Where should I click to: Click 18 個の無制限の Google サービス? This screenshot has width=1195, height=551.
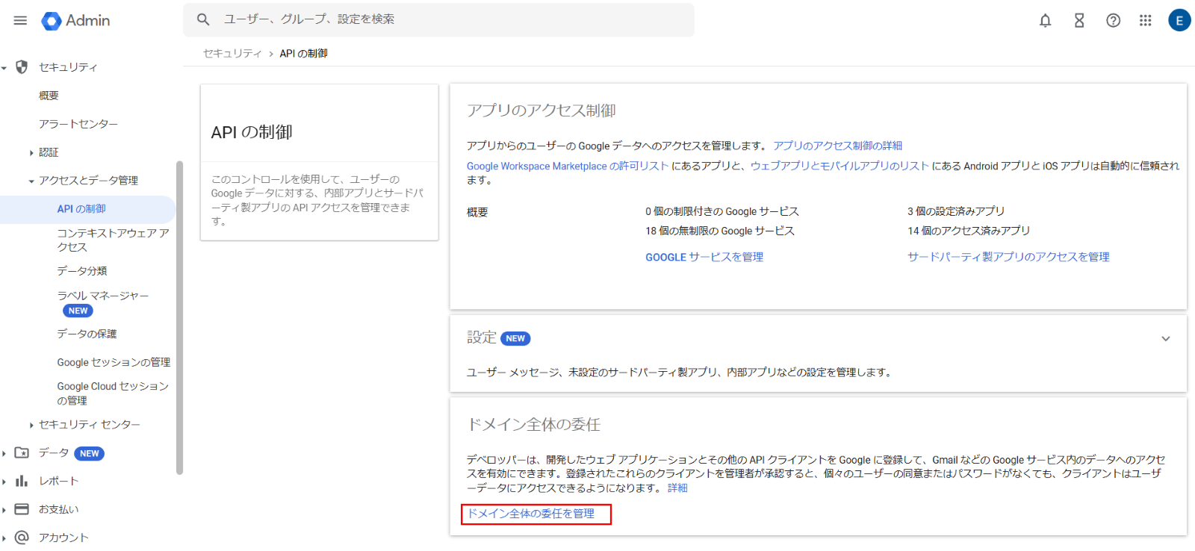click(720, 231)
